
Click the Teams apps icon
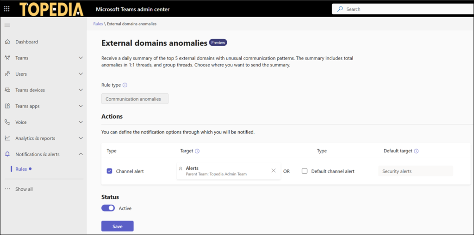pos(7,106)
